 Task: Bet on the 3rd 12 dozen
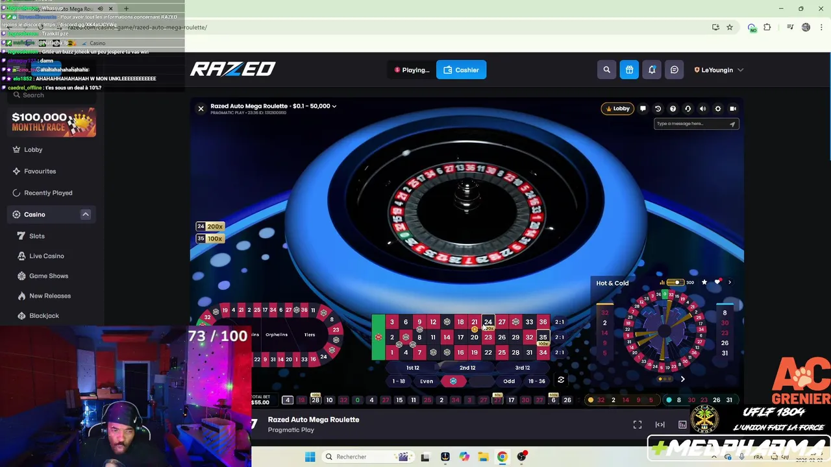(522, 368)
